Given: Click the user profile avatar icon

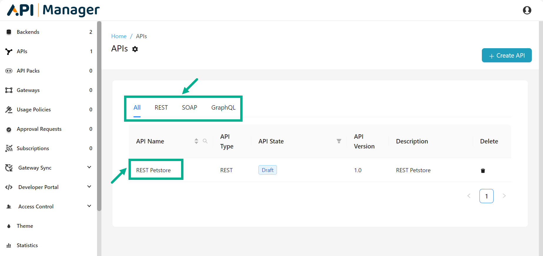Looking at the screenshot, I should point(527,10).
